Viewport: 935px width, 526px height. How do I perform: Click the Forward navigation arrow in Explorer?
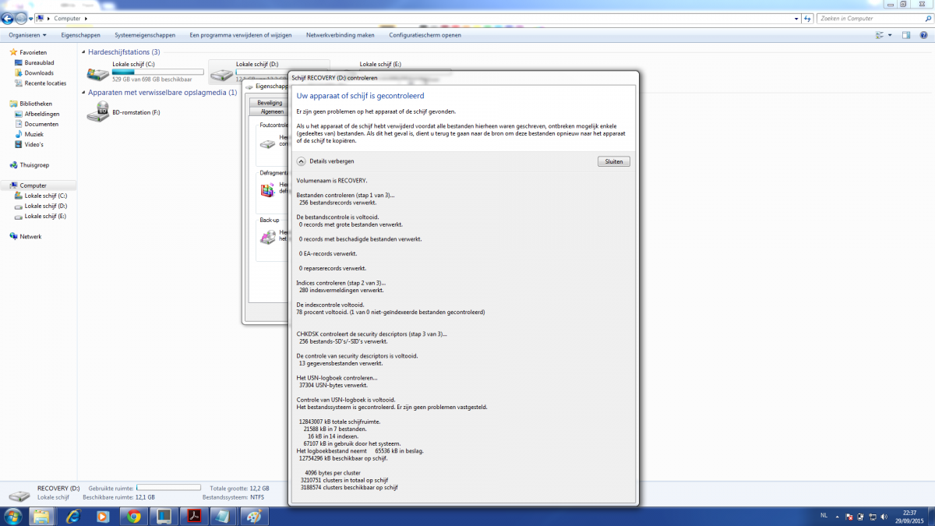click(x=21, y=18)
